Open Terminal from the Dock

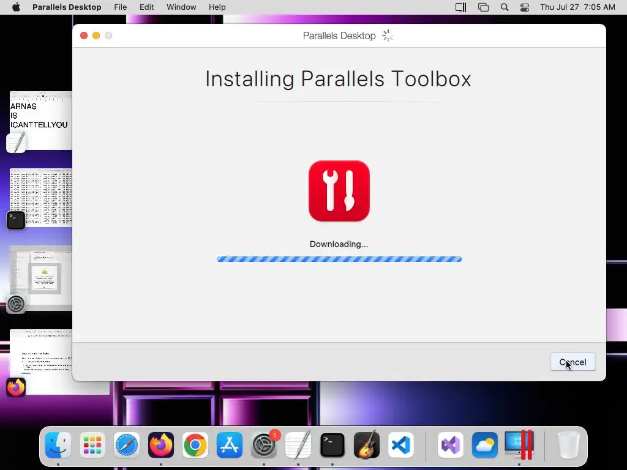(x=332, y=445)
